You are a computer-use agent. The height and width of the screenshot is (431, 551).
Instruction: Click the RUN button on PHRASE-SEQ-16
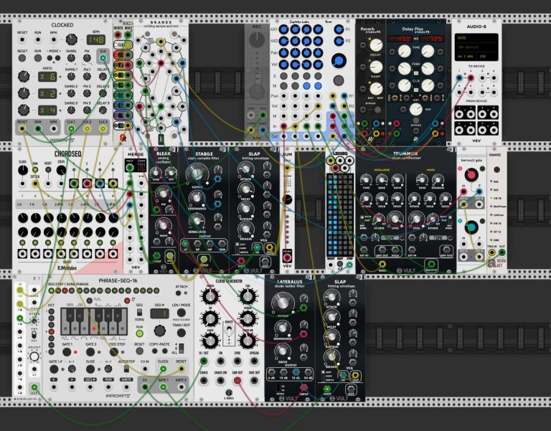pos(139,333)
